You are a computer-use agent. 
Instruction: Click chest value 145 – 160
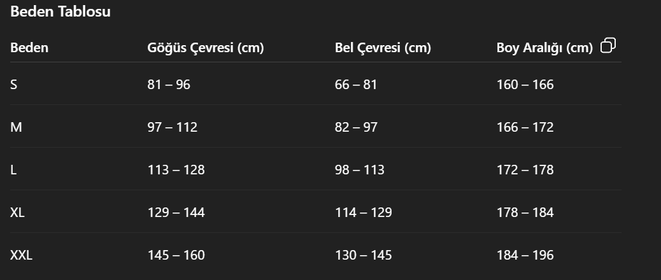coord(176,255)
